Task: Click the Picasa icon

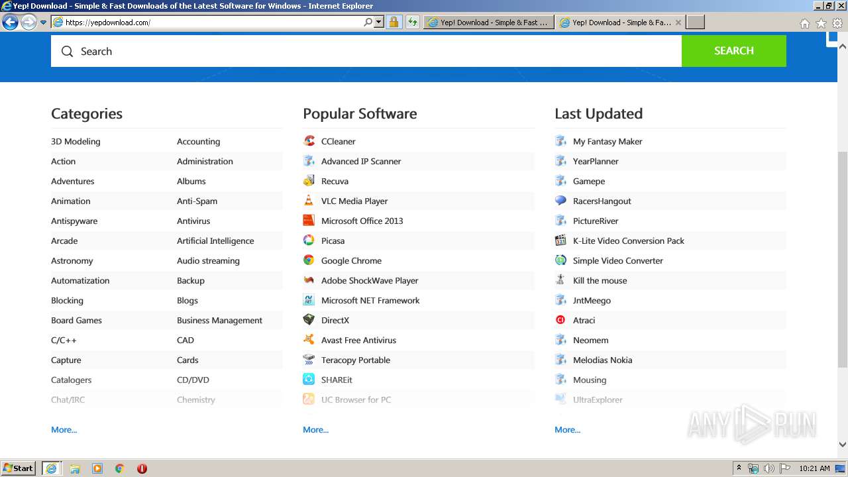Action: pos(309,240)
